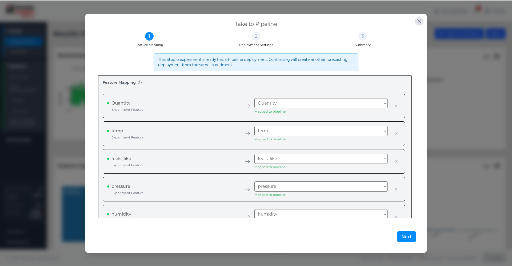Open the Quantity pipeline dropdown
The height and width of the screenshot is (266, 512).
pyautogui.click(x=321, y=103)
